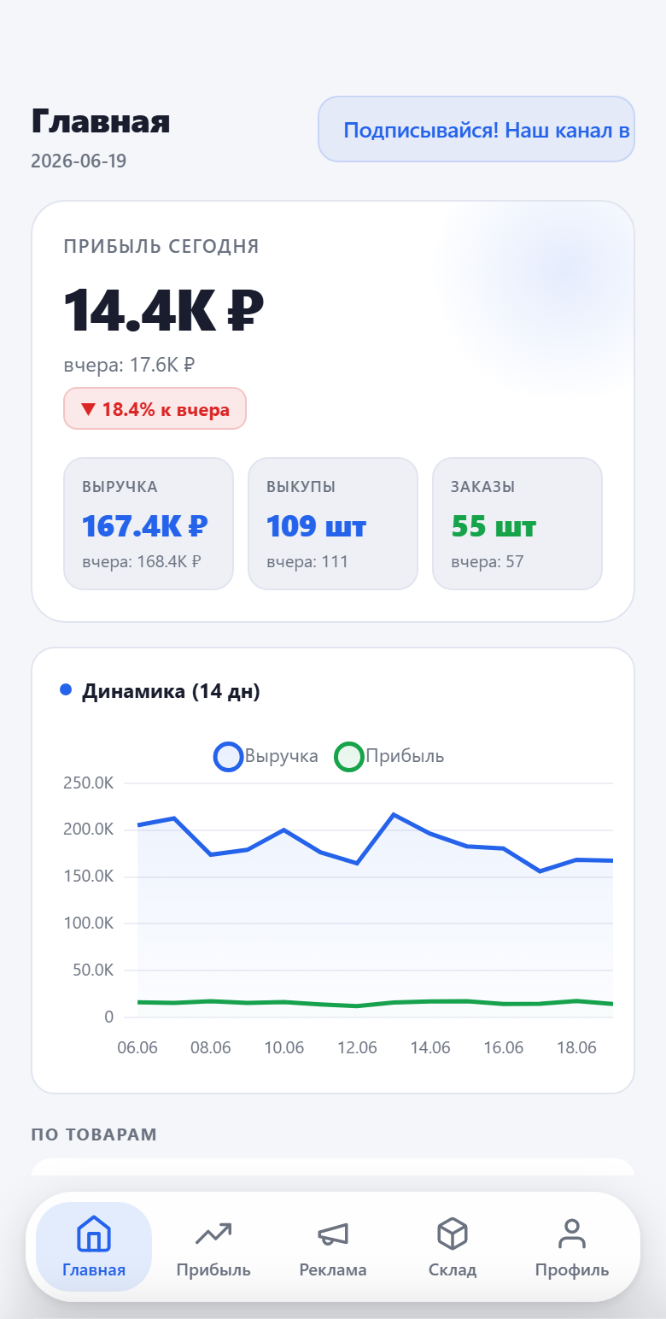Tap the Прибыль trending-arrow icon
The height and width of the screenshot is (1319, 666).
pyautogui.click(x=213, y=1234)
